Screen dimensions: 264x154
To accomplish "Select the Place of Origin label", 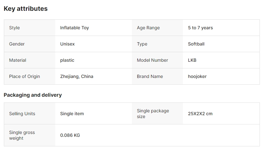I will point(25,76).
